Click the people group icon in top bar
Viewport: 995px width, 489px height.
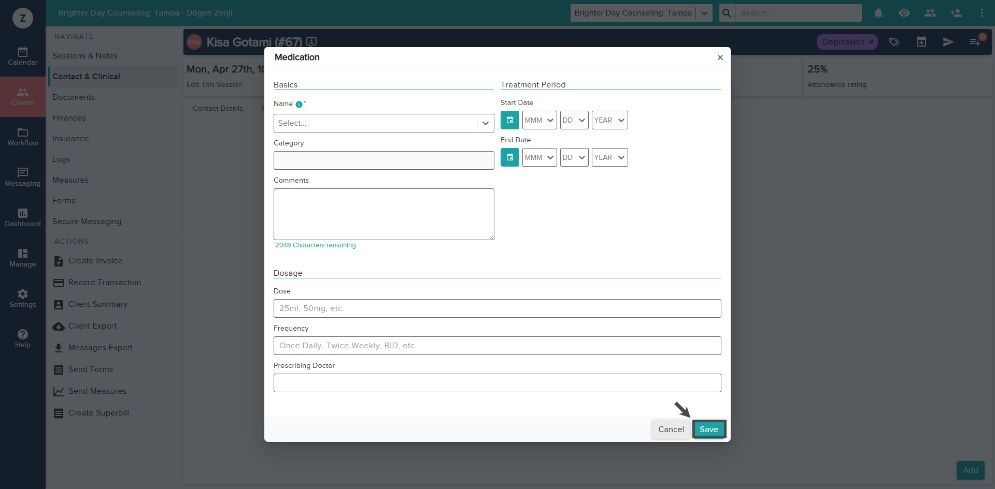(930, 13)
